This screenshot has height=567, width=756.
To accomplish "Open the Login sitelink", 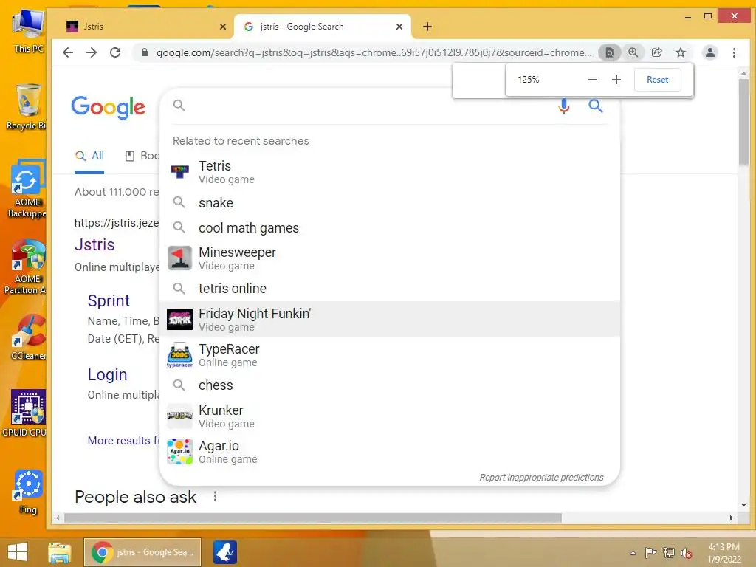I will click(108, 374).
